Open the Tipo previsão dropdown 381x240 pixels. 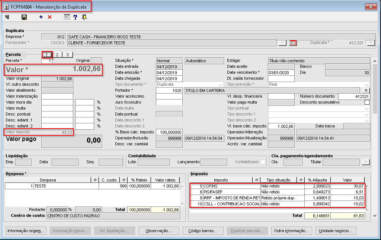[x=367, y=85]
